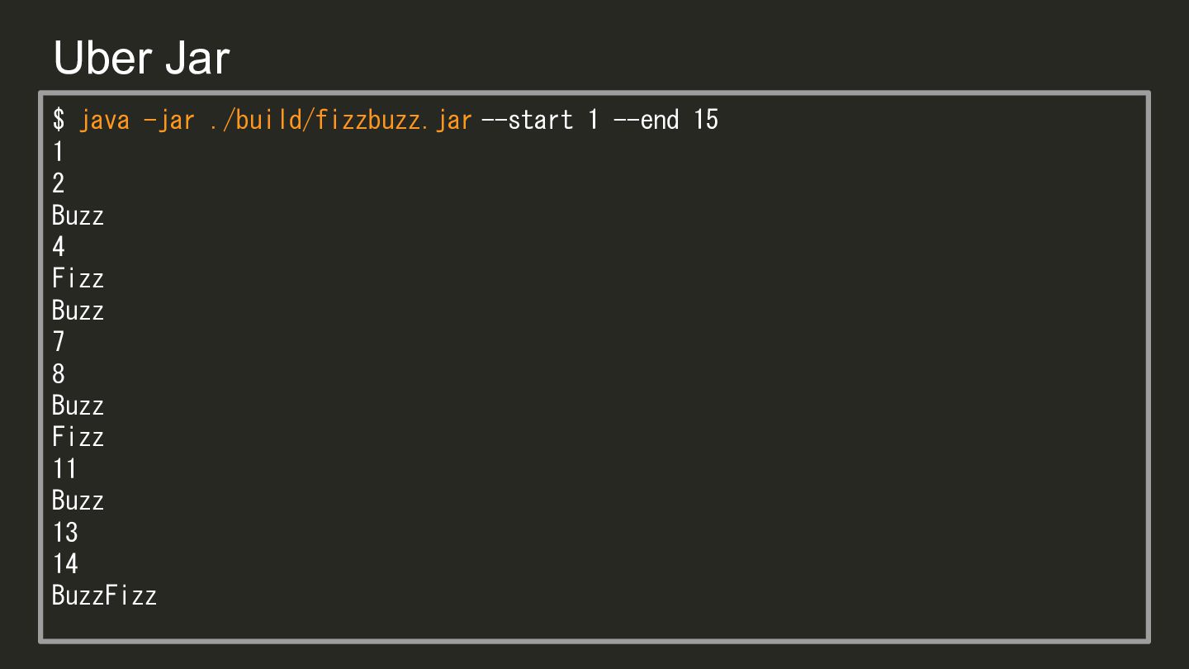Click the --end 15 argument text

pyautogui.click(x=666, y=121)
